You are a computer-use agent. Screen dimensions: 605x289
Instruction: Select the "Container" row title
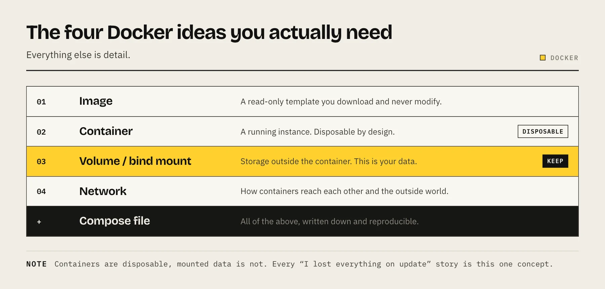[x=106, y=131]
